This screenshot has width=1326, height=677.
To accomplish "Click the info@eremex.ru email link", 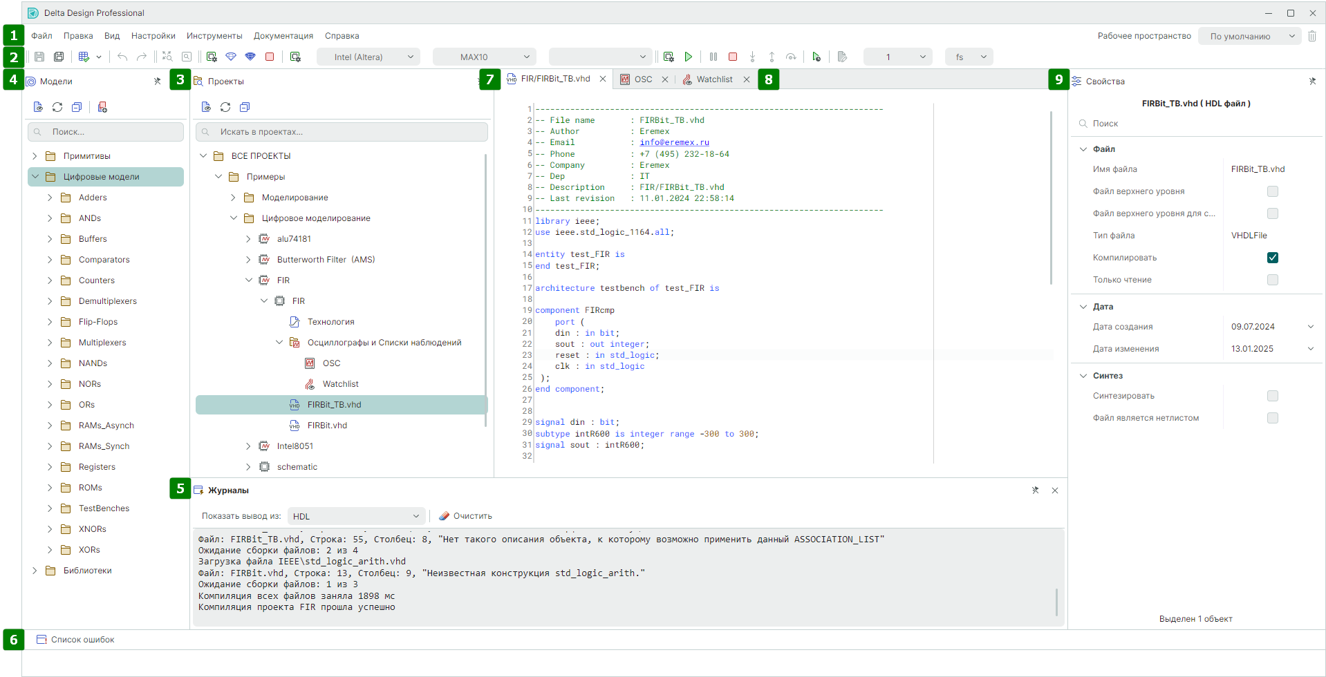I will coord(674,142).
